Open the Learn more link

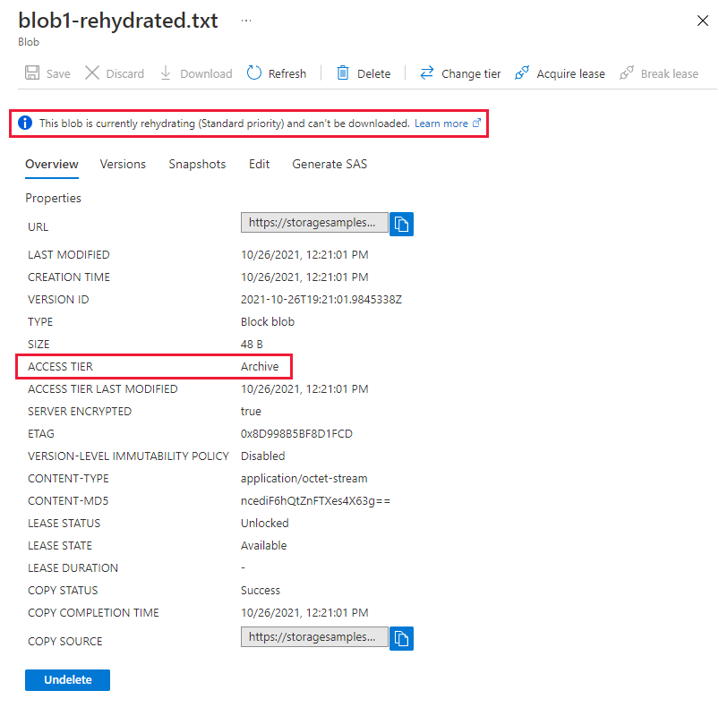(x=444, y=123)
